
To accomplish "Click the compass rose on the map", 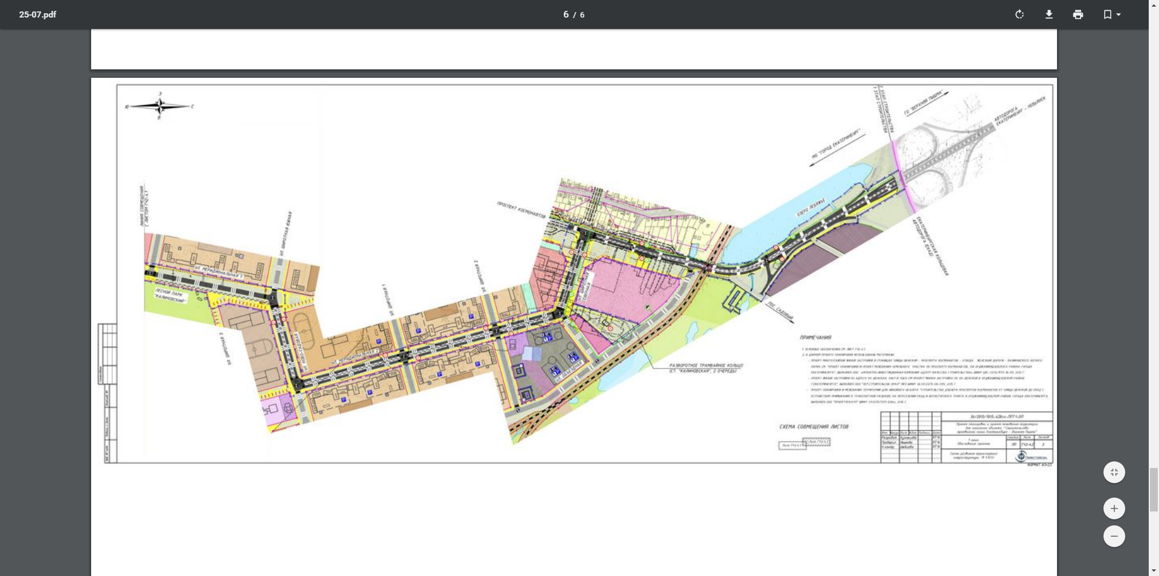I will click(x=160, y=106).
